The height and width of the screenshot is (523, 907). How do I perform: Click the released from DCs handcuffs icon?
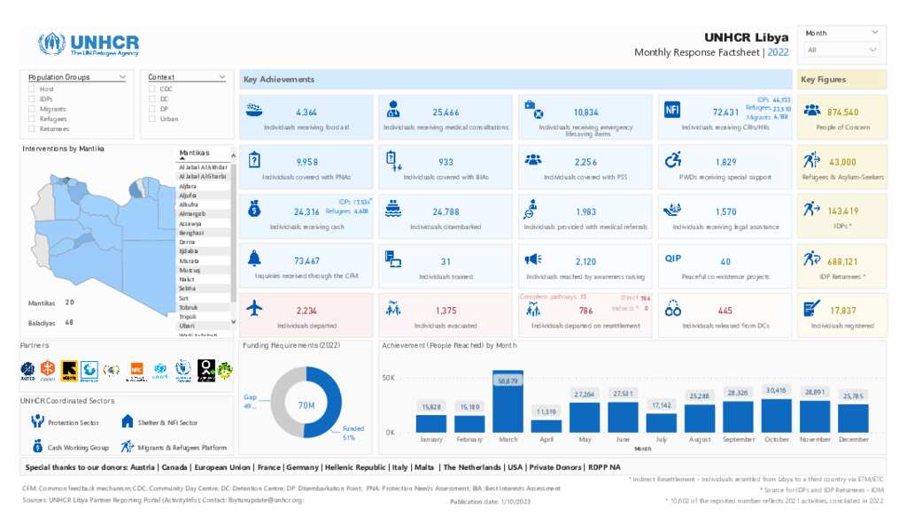(x=673, y=308)
